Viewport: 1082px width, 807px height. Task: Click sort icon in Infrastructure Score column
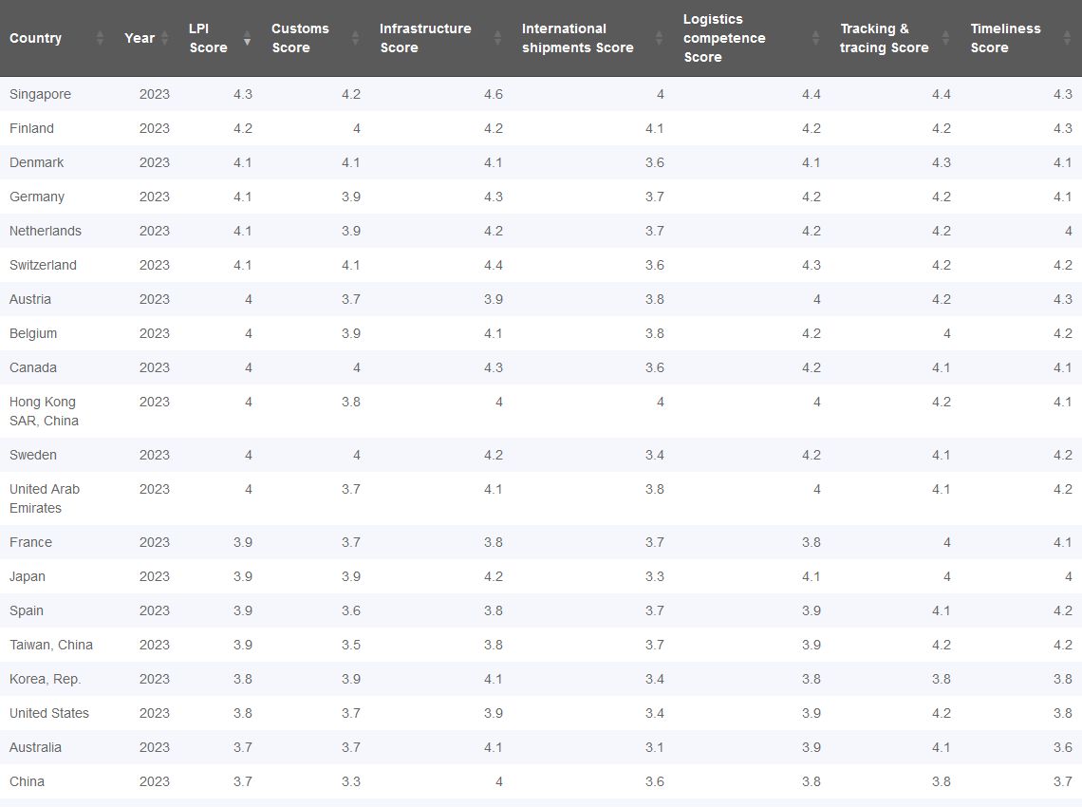[x=498, y=38]
